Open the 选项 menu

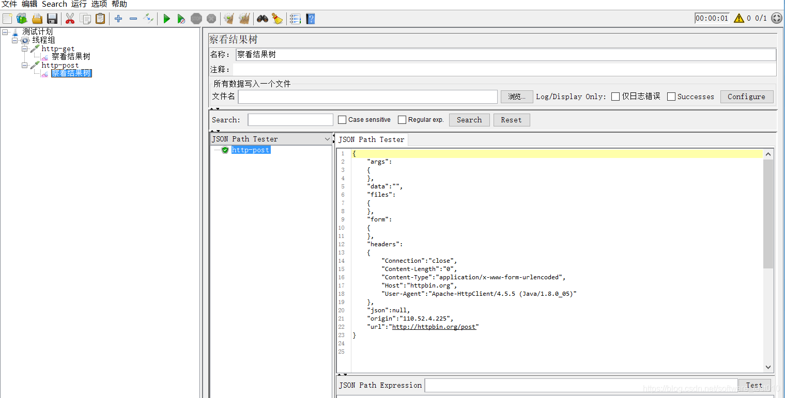click(x=99, y=4)
